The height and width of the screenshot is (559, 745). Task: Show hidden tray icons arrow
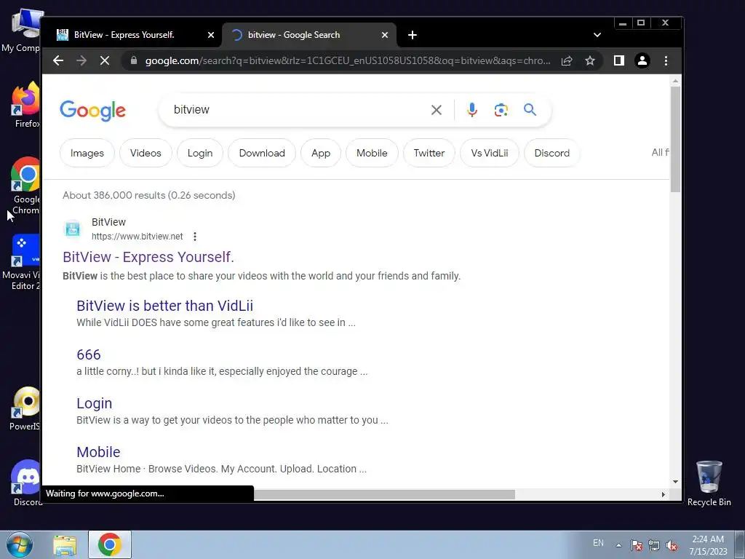pyautogui.click(x=618, y=545)
